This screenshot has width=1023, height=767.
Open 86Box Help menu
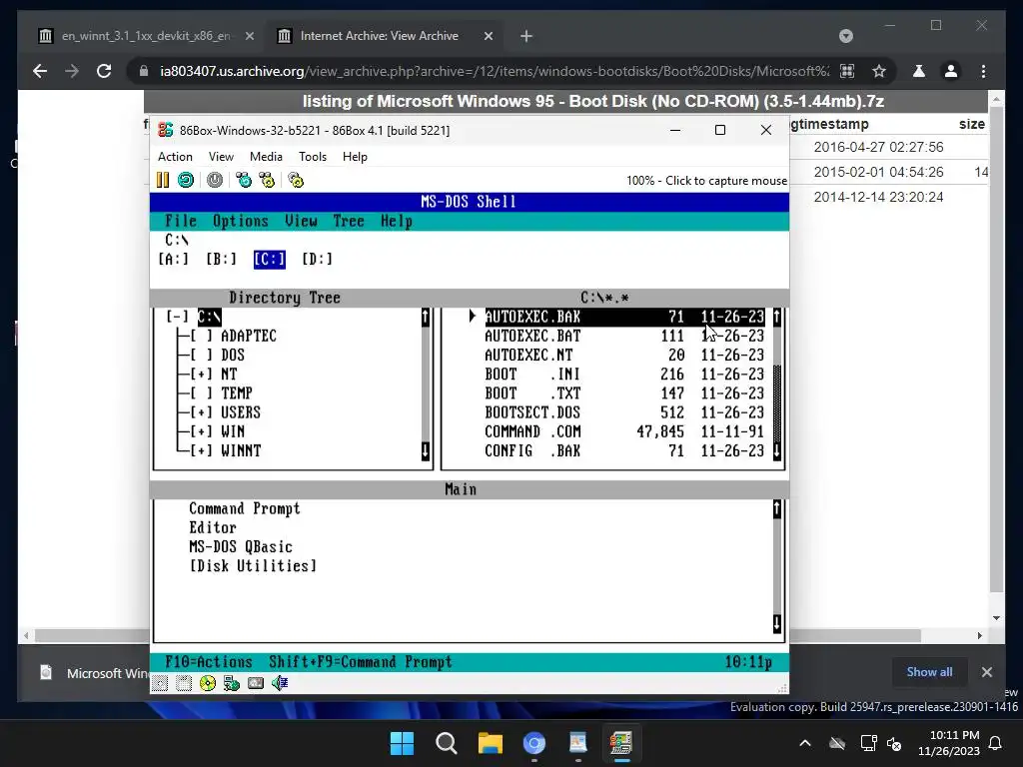coord(355,157)
